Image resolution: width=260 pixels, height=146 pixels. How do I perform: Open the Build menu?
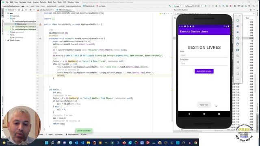[50, 2]
